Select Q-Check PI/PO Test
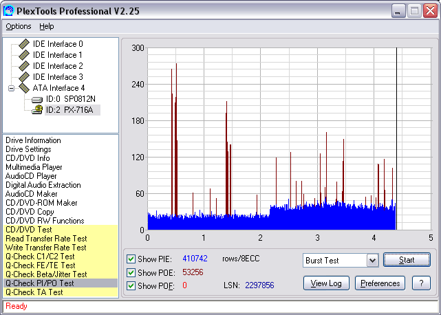Screen dimensions: 441x315 click(x=61, y=283)
